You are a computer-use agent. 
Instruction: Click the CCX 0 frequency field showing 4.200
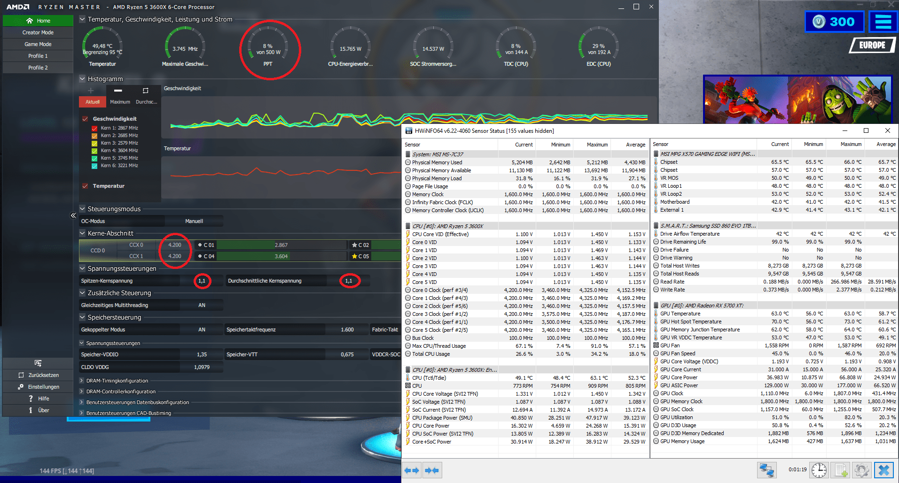pyautogui.click(x=175, y=245)
